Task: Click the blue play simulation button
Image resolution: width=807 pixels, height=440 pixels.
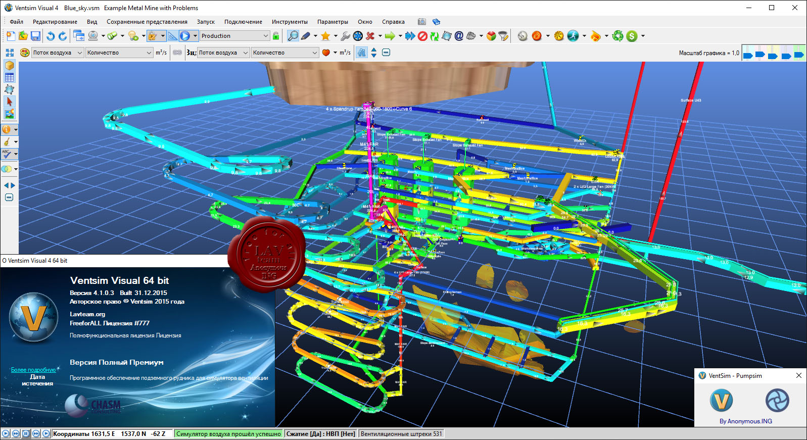Action: pyautogui.click(x=185, y=36)
